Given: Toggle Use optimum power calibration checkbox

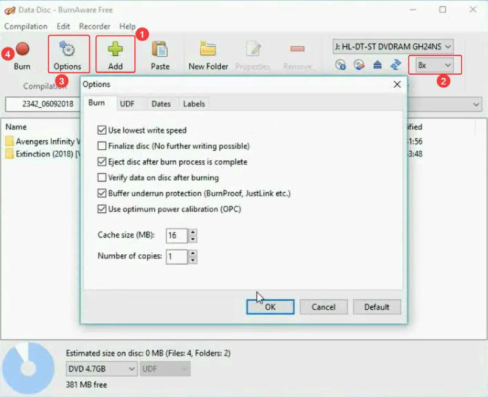Looking at the screenshot, I should pyautogui.click(x=102, y=209).
